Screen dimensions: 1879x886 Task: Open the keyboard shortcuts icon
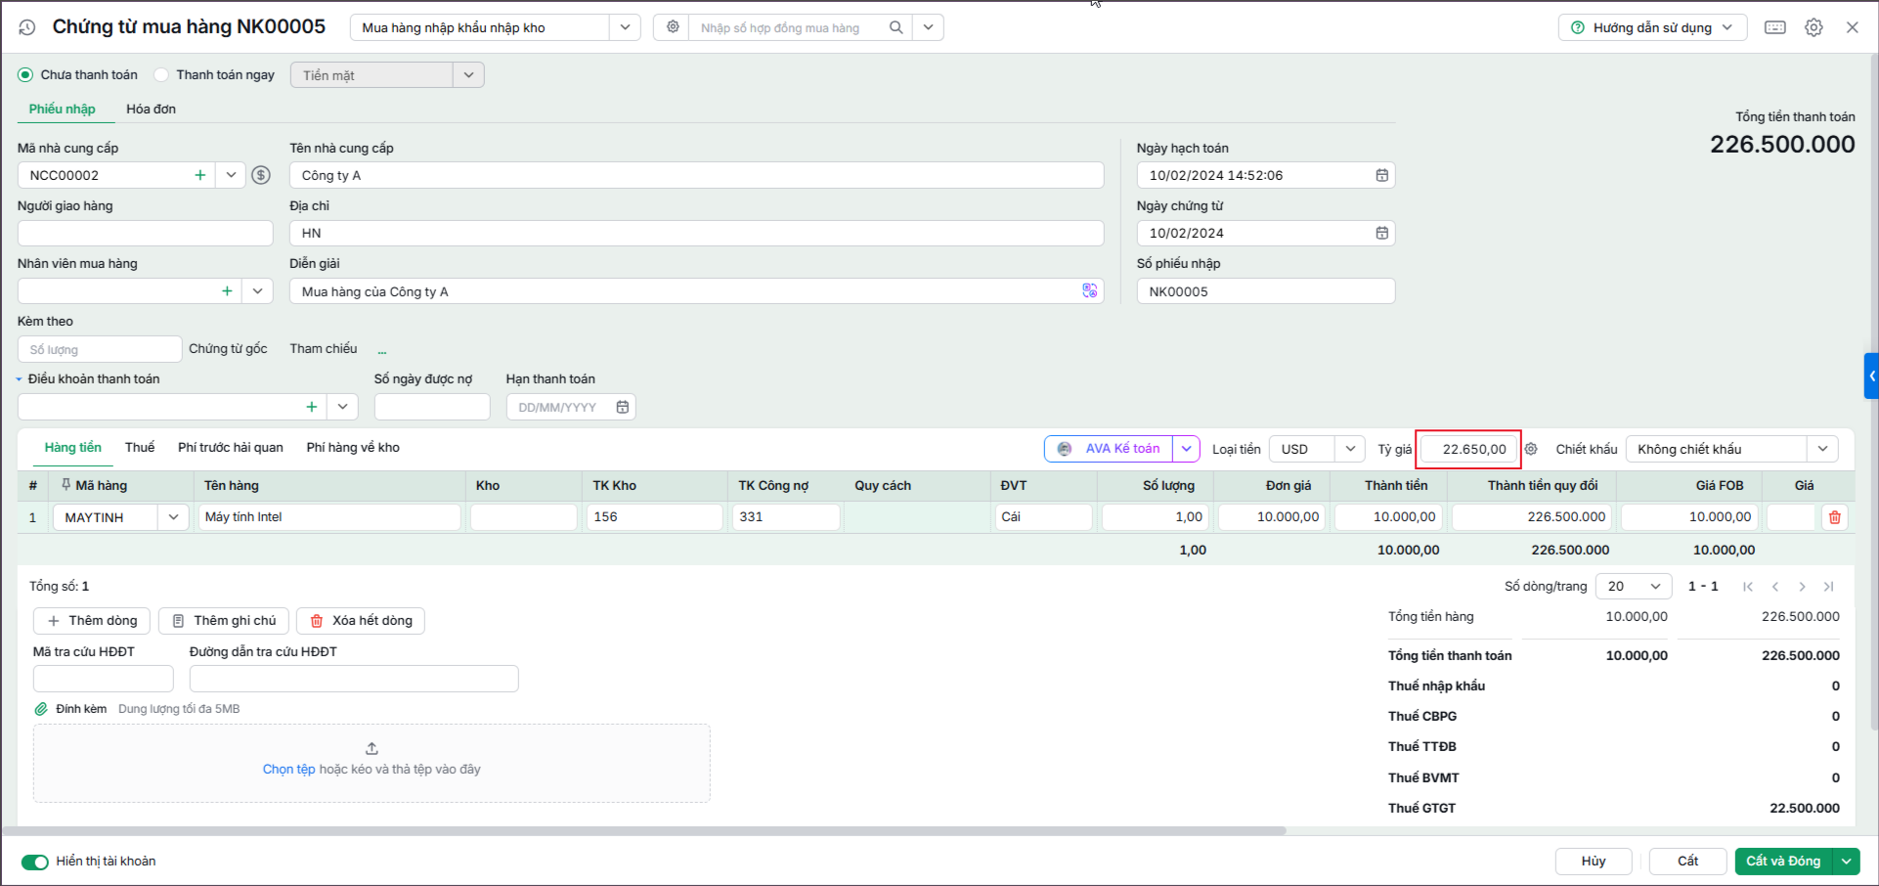pyautogui.click(x=1775, y=27)
